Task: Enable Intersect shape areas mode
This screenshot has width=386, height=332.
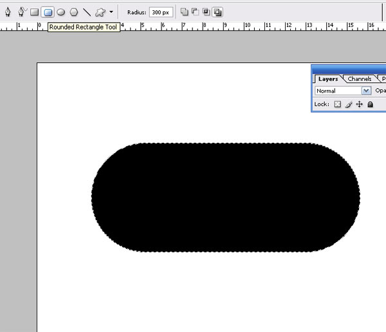Action: [207, 12]
